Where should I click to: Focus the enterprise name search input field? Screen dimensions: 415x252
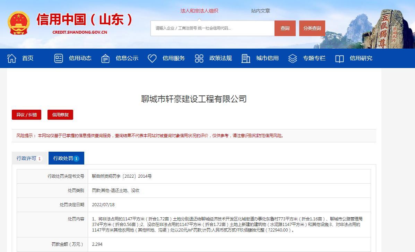pyautogui.click(x=212, y=28)
